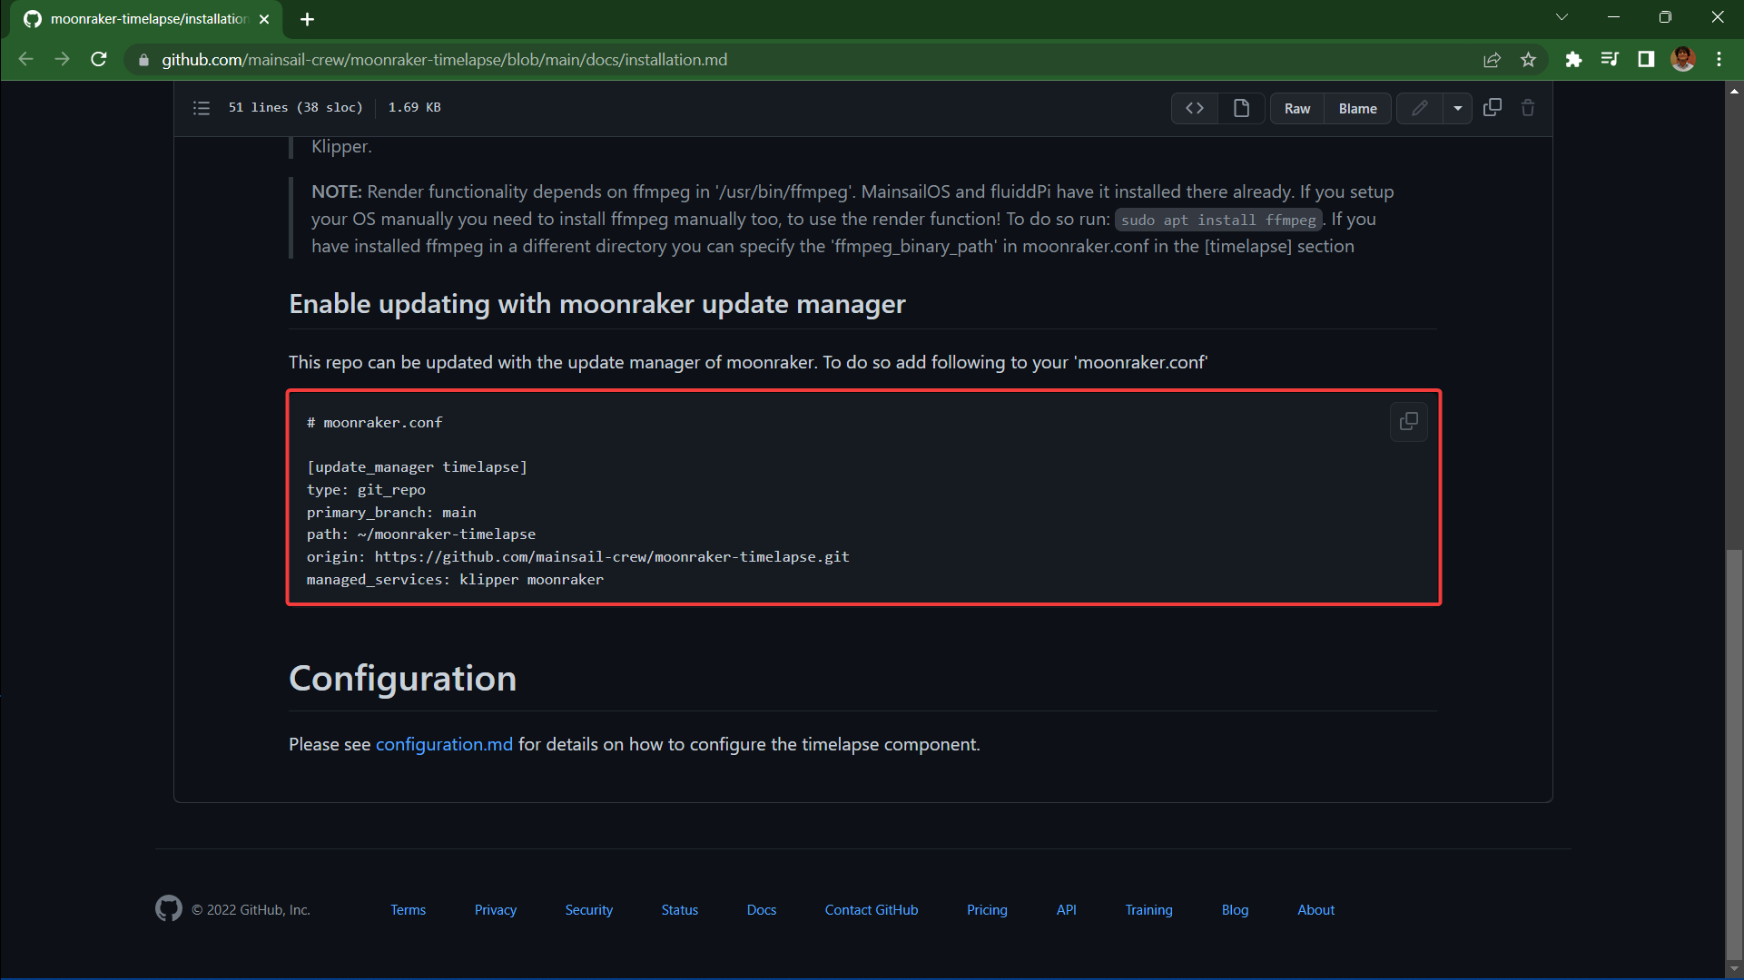This screenshot has width=1744, height=980.
Task: Open Terms footer link
Action: pos(408,909)
